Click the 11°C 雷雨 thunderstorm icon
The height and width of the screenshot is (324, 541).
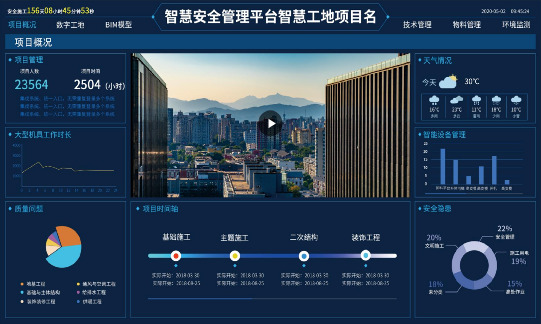tap(476, 100)
